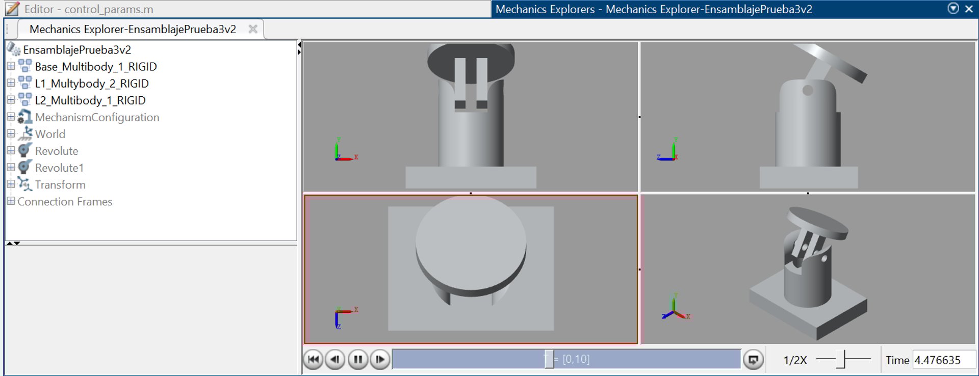Expand the Transform node
Image resolution: width=979 pixels, height=376 pixels.
point(11,184)
